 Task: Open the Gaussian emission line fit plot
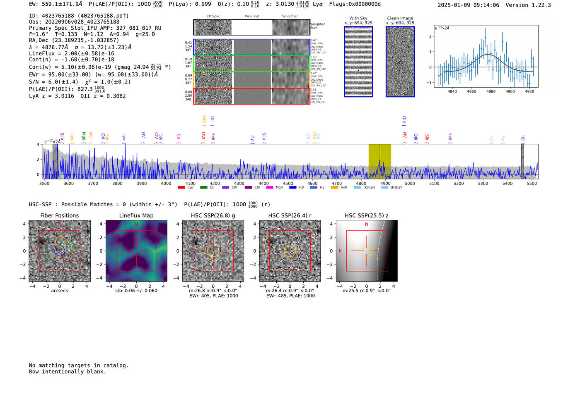point(486,56)
